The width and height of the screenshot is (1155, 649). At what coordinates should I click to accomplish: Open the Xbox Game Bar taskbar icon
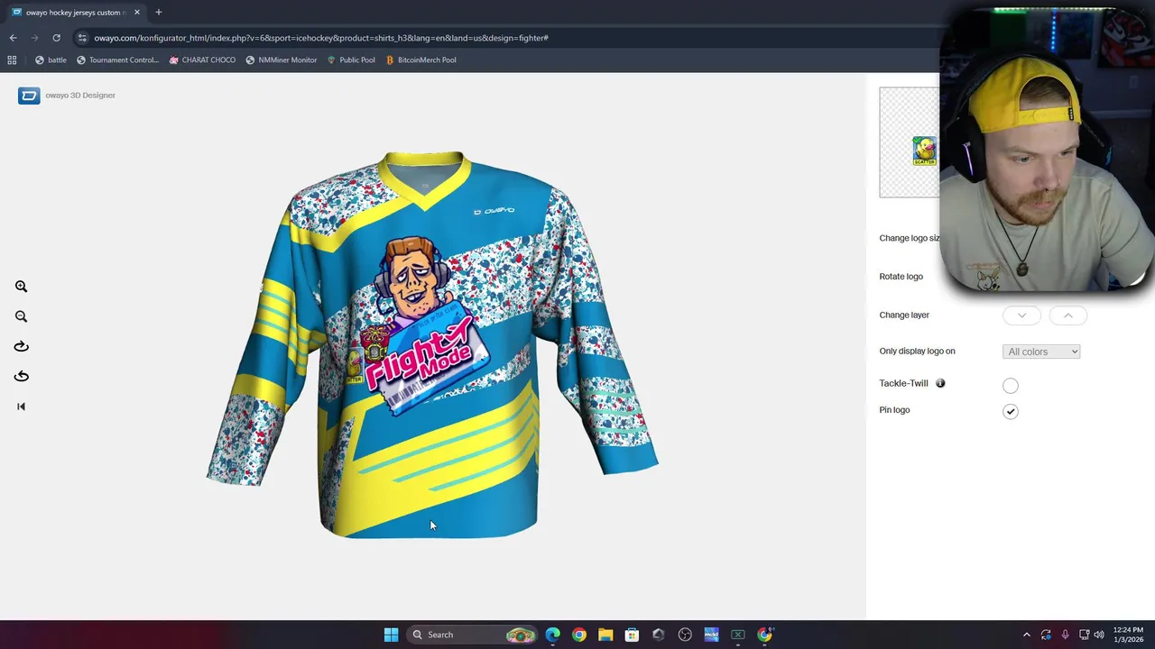pos(738,635)
